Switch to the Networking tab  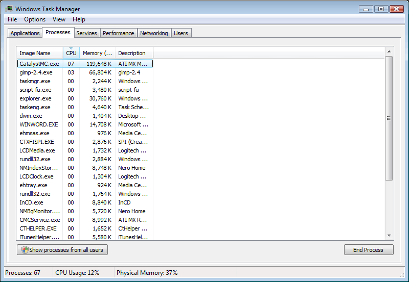click(x=154, y=33)
